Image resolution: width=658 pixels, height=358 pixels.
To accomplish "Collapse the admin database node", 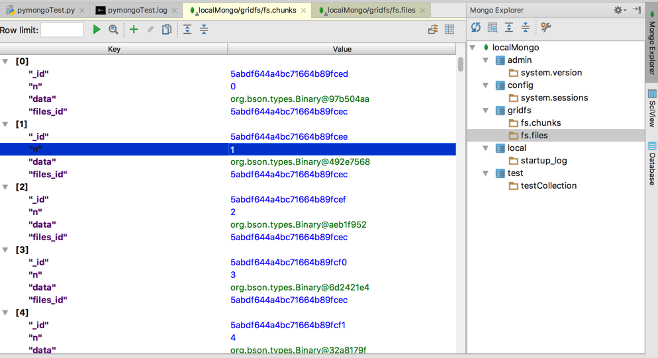I will [x=485, y=60].
